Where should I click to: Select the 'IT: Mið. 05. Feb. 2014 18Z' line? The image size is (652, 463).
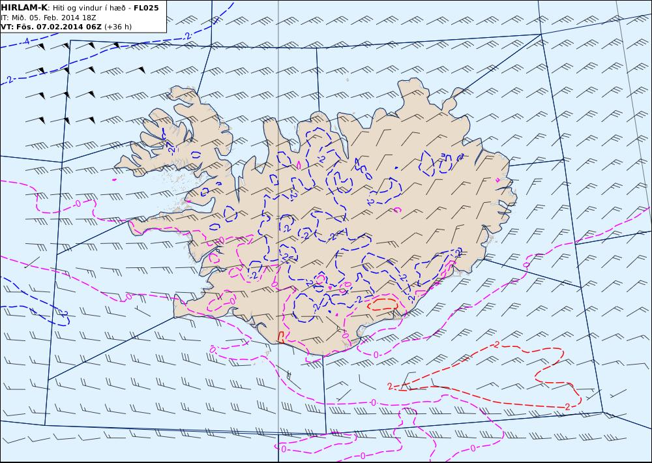tap(49, 18)
